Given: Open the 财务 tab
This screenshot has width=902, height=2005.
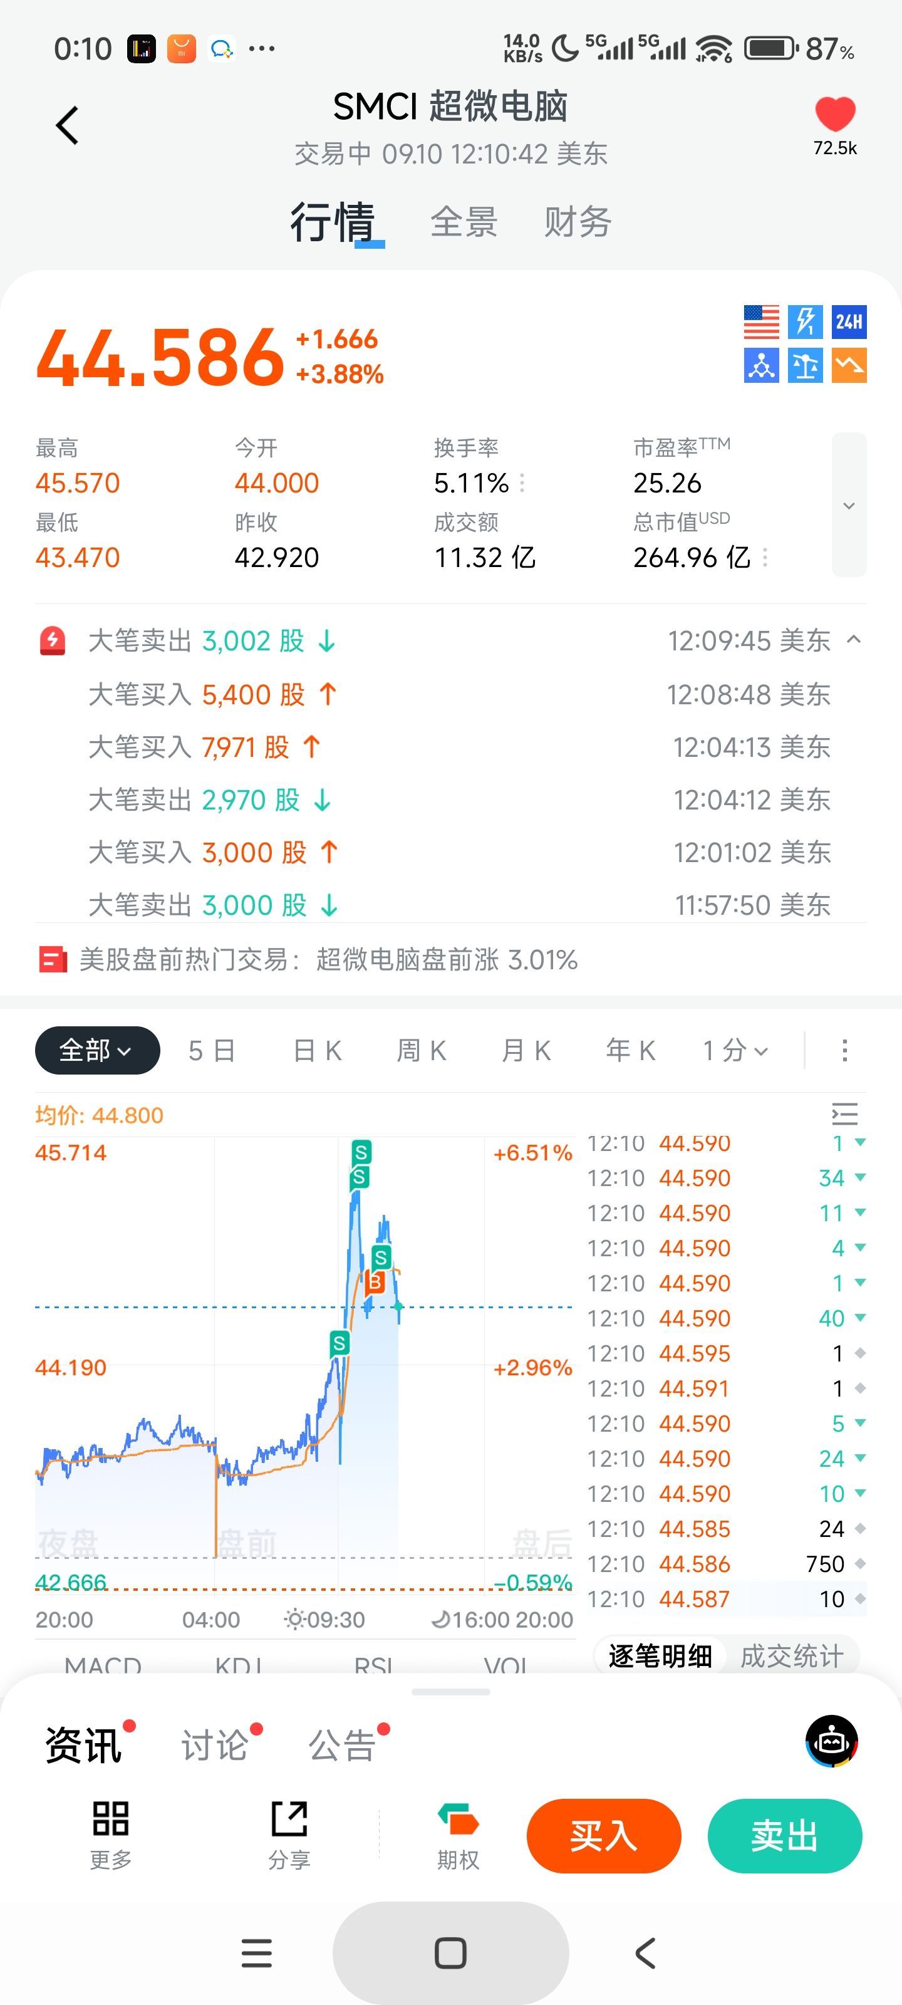Looking at the screenshot, I should point(578,222).
